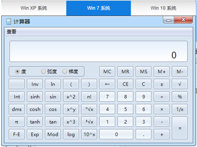Switch to the Win XP 系统 tab
197x147 pixels.
tap(34, 8)
